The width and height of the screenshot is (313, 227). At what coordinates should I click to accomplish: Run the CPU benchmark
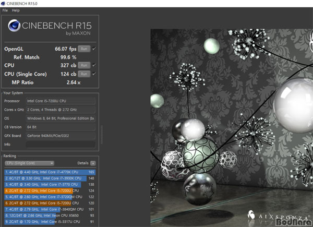click(84, 65)
